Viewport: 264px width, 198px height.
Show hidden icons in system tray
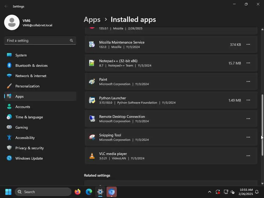tap(210, 192)
